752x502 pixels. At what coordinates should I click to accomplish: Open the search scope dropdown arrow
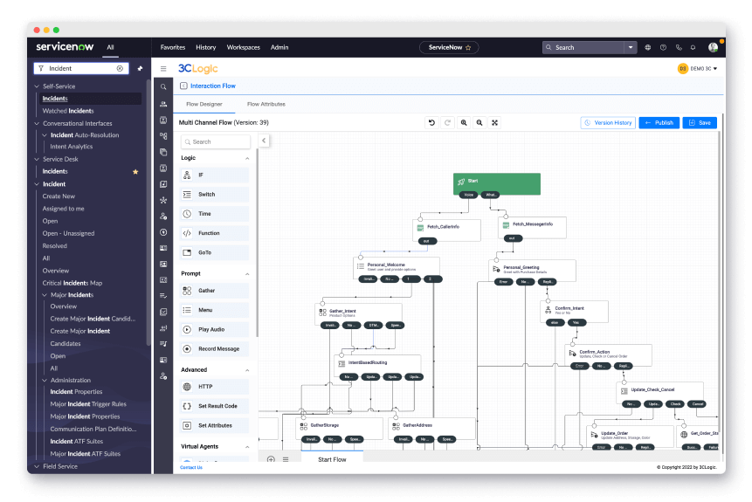(x=631, y=47)
